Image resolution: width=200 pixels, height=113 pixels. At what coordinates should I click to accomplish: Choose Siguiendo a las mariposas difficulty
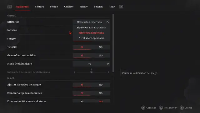click(91, 28)
